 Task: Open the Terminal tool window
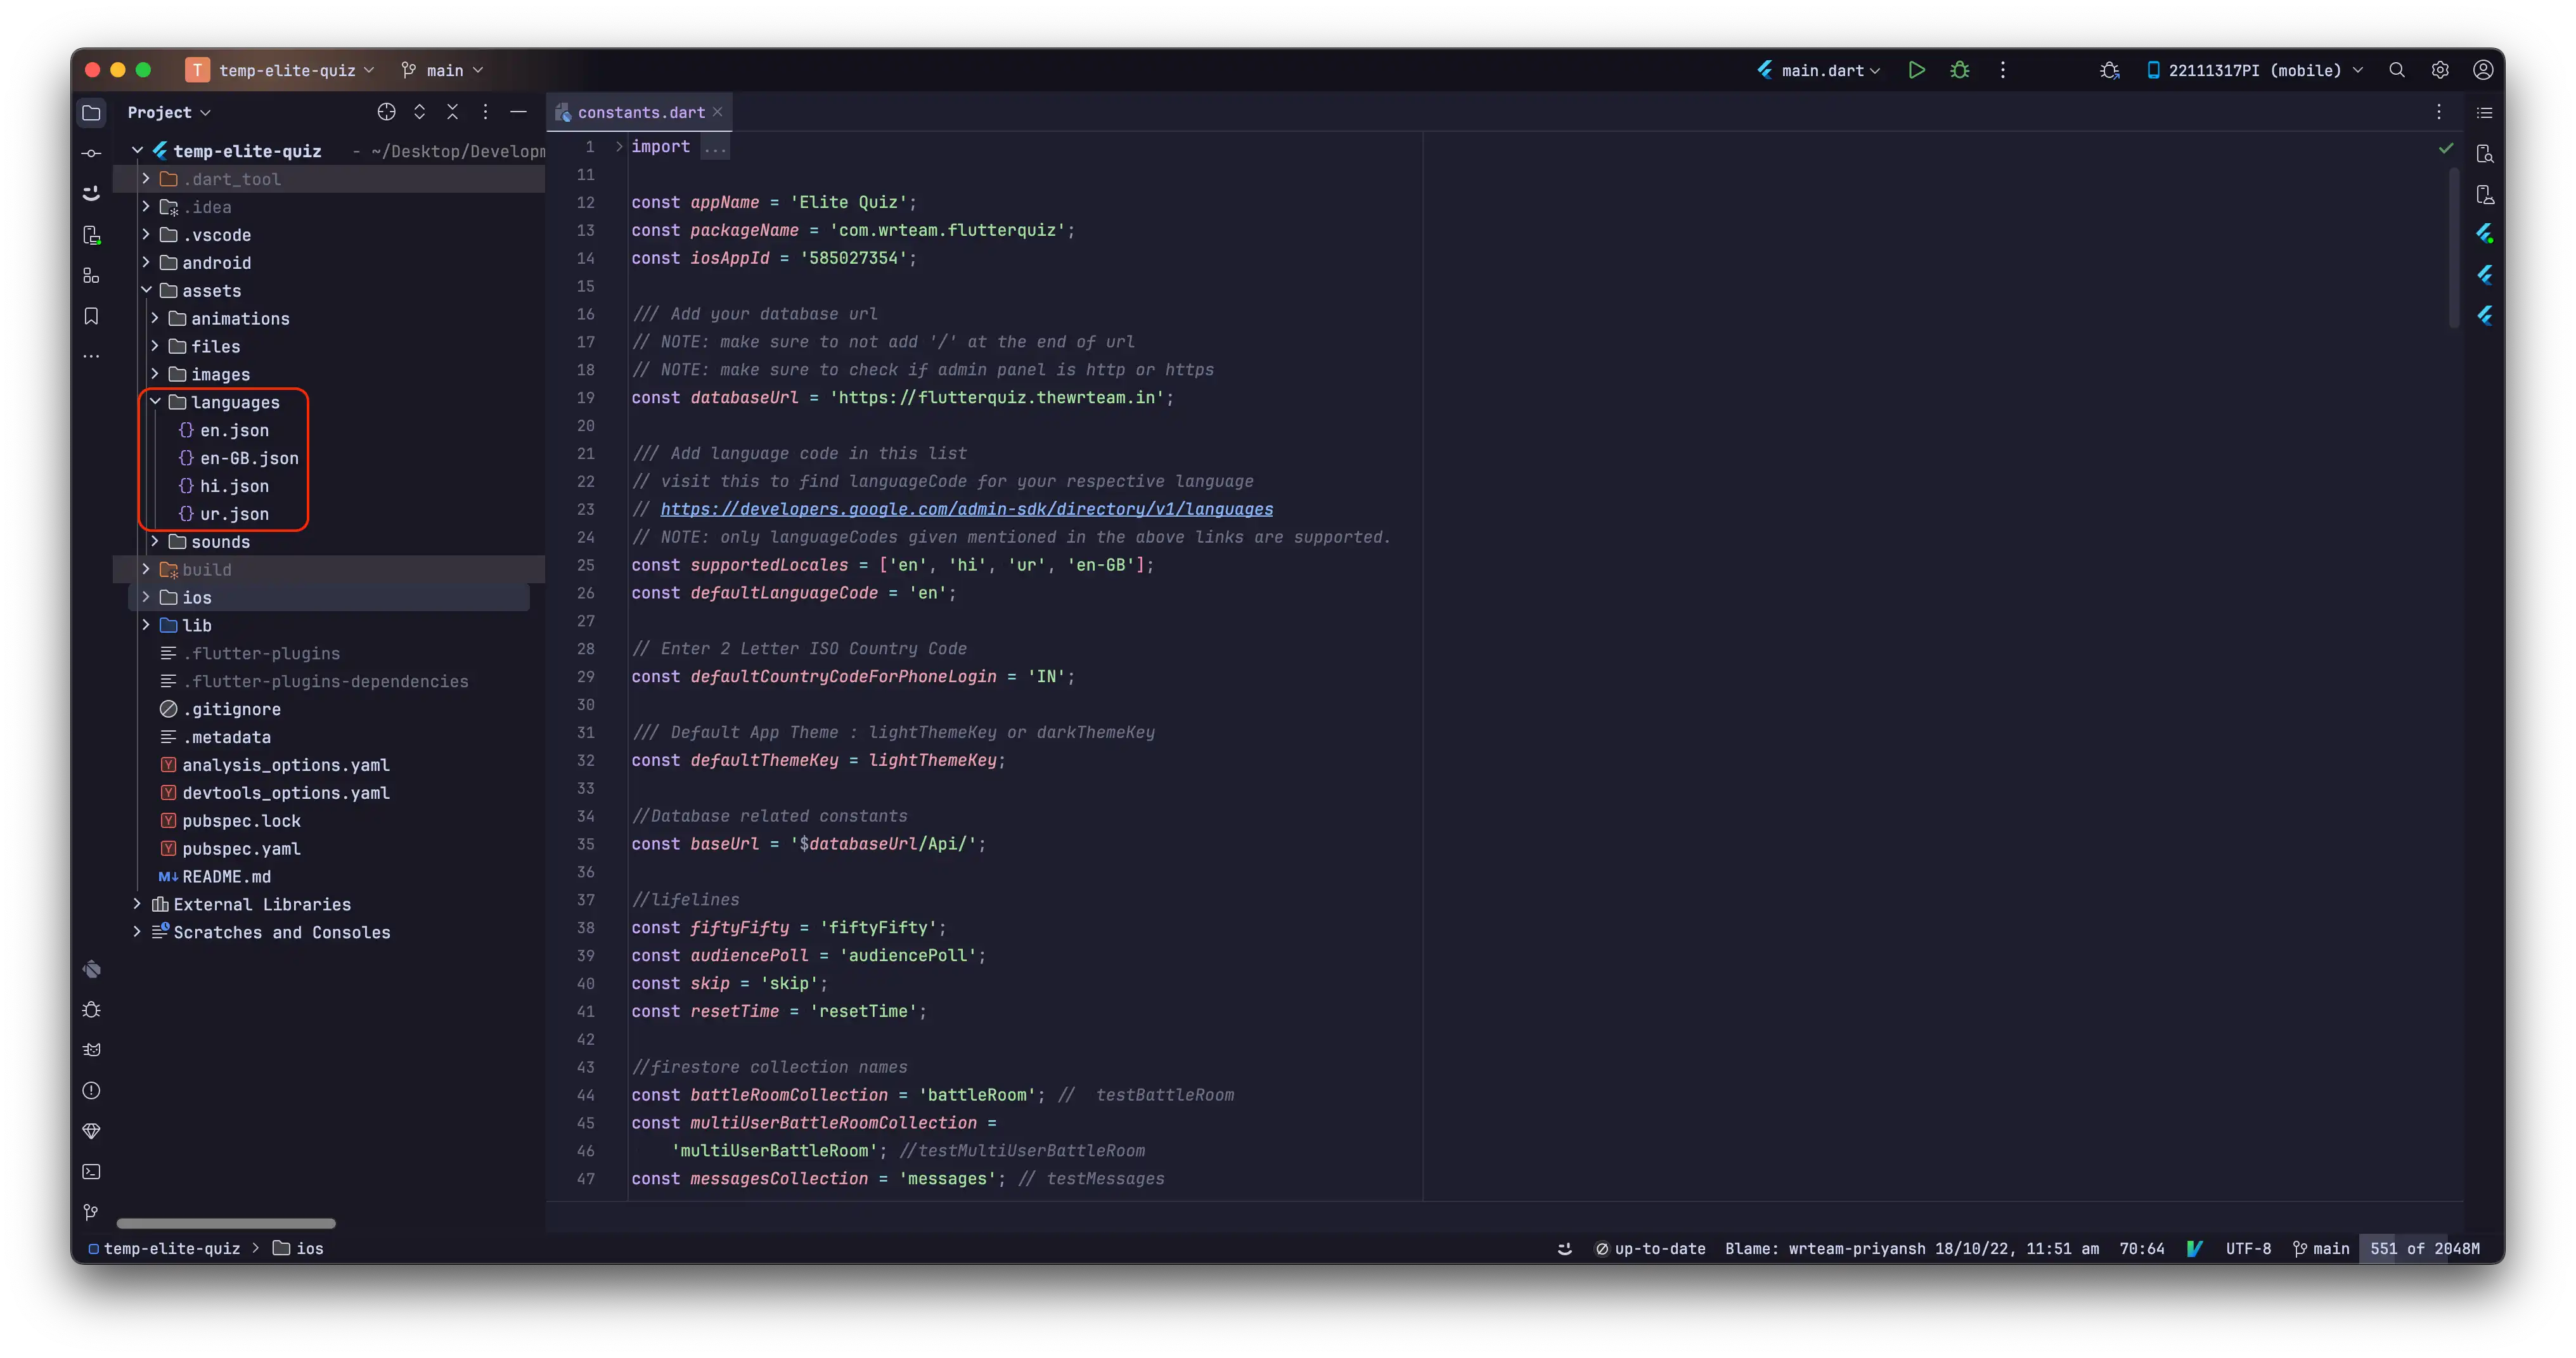click(x=91, y=1172)
